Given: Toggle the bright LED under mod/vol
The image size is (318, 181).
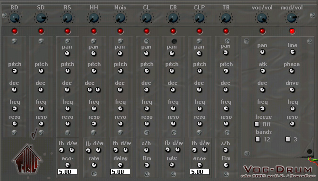Looking at the screenshot, I should 292,31.
